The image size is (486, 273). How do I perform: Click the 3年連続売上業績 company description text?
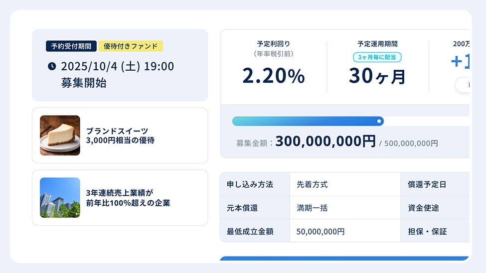128,198
